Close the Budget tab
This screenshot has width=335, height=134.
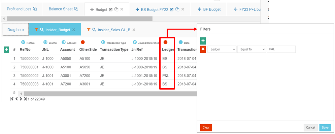122,9
